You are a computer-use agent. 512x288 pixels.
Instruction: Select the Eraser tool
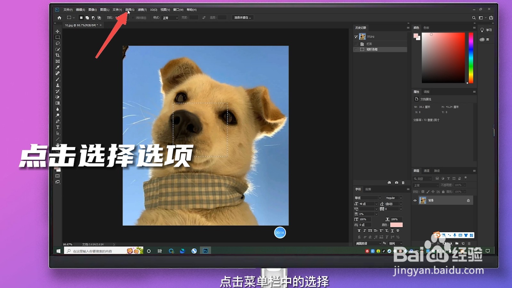coord(58,97)
